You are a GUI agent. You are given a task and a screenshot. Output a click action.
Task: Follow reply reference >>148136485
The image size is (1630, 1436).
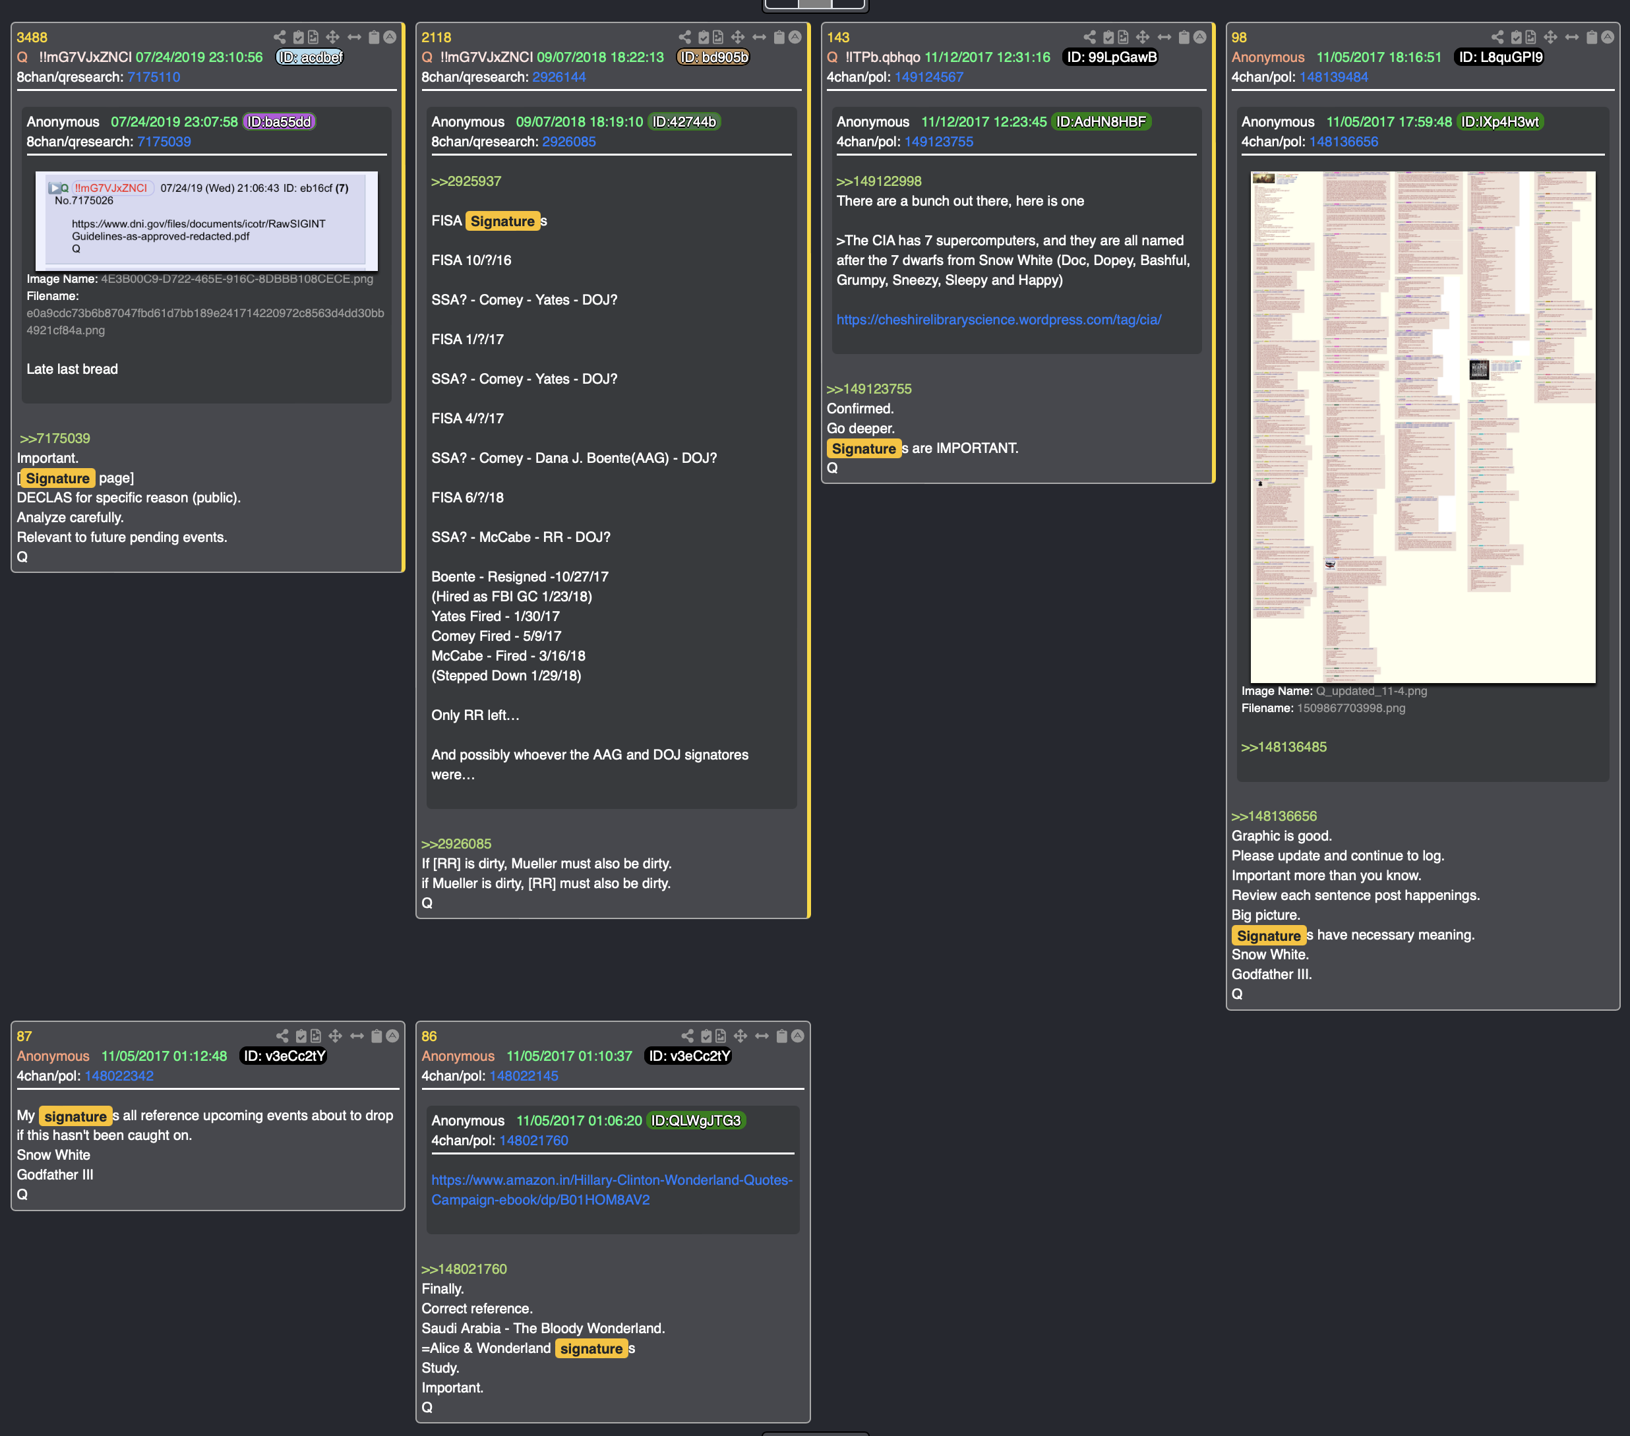pos(1284,747)
